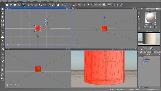Switch to the Animation tab in properties panel

click(x=157, y=9)
